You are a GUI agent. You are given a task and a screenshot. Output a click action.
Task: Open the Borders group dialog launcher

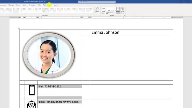[125, 15]
